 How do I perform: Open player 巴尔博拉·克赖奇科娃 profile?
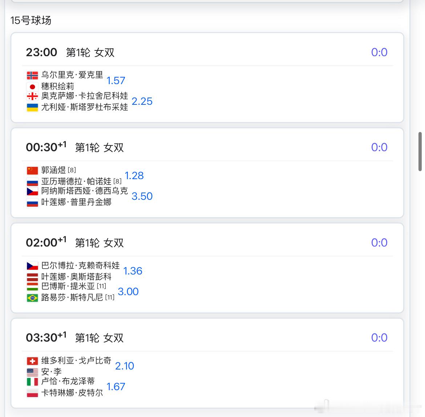[x=81, y=265]
